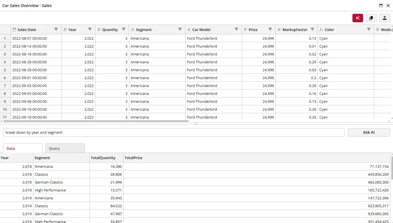
Task: Open the Sales Date filter menu
Action: (56, 29)
